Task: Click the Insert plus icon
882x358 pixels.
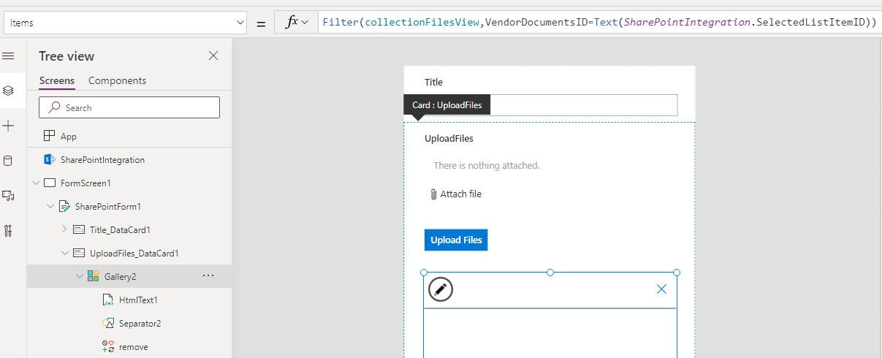Action: pos(9,126)
